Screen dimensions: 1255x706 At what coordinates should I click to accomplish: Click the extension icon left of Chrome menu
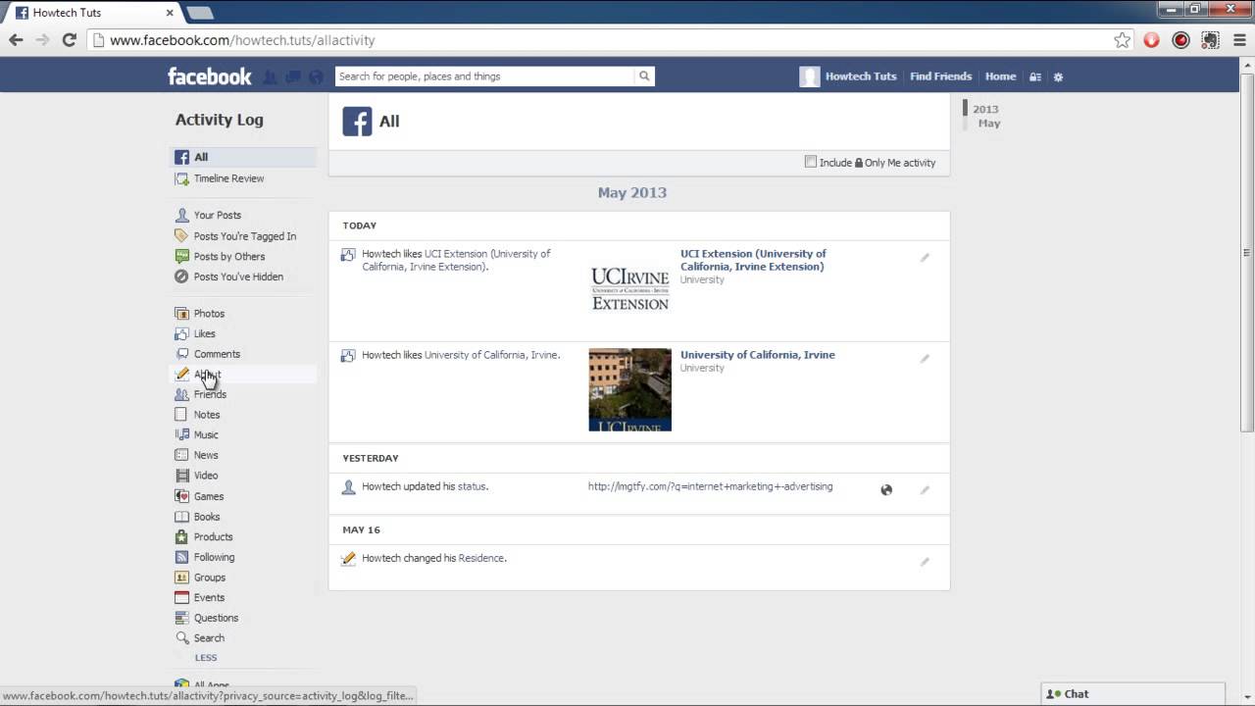tap(1211, 40)
